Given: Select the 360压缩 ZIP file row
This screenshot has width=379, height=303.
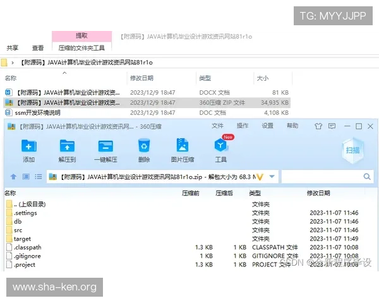Looking at the screenshot, I should (x=147, y=103).
